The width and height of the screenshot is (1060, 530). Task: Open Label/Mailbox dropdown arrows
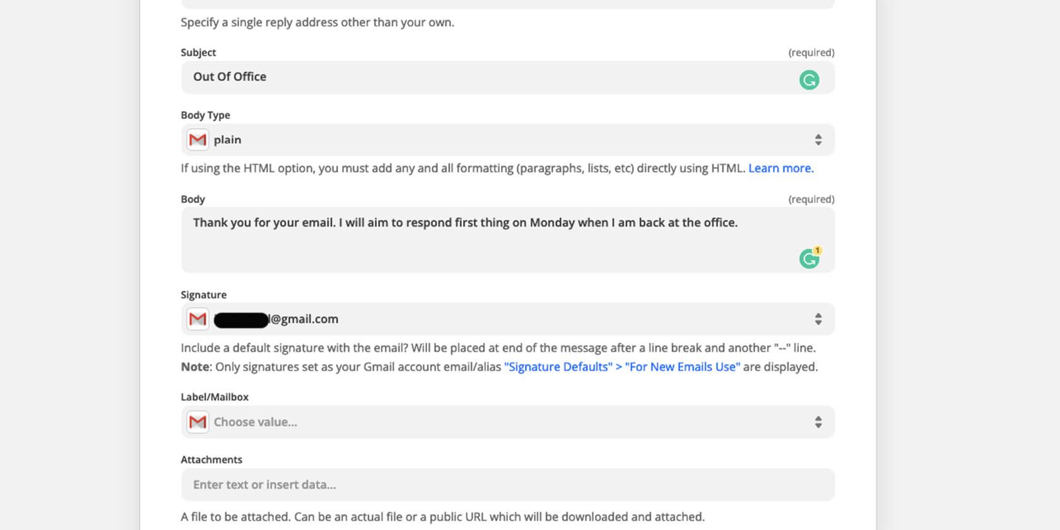818,422
